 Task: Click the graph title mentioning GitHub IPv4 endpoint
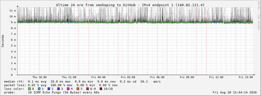coord(130,5)
